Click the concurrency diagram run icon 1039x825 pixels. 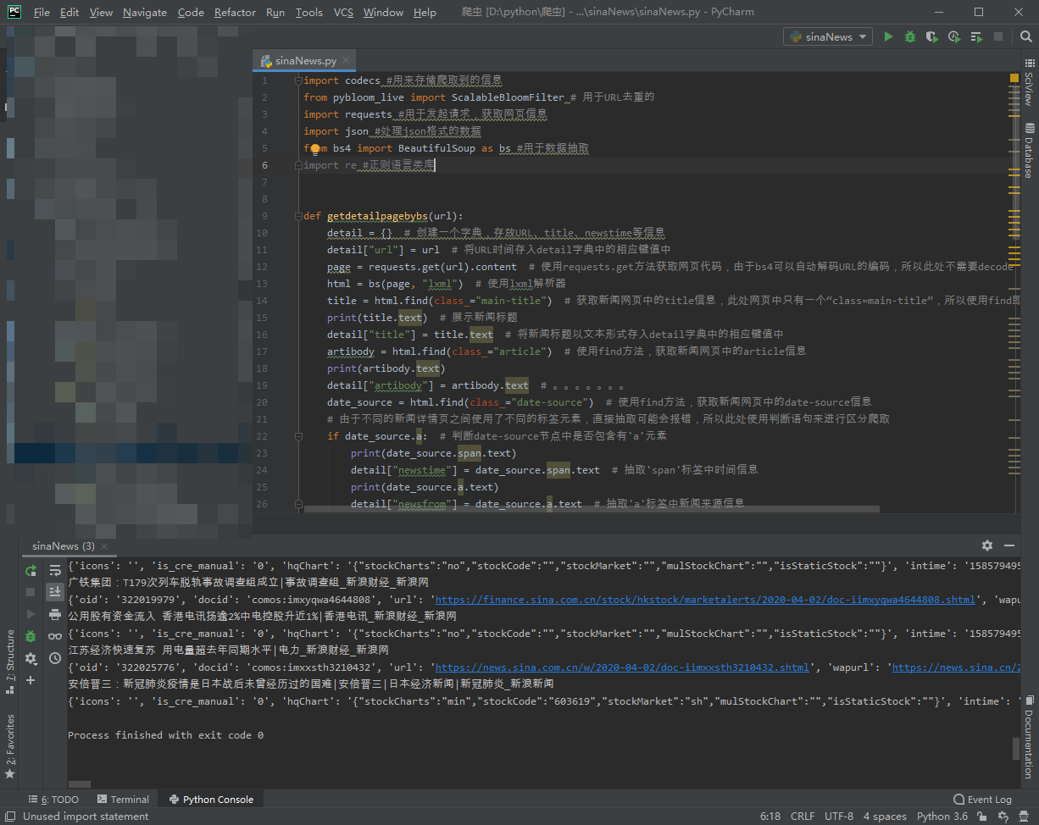tap(976, 36)
